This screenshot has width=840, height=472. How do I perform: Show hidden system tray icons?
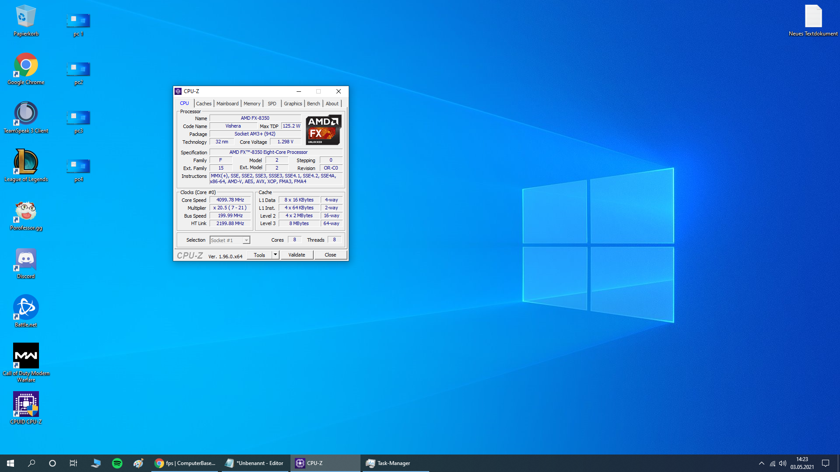761,463
